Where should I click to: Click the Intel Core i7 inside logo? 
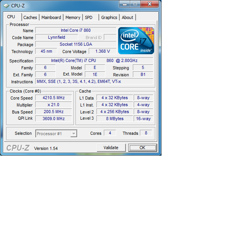pos(136,41)
